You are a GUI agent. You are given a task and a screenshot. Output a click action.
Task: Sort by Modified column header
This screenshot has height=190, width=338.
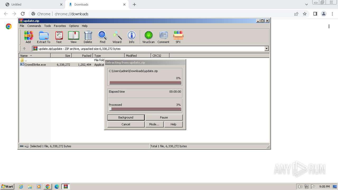(x=138, y=56)
